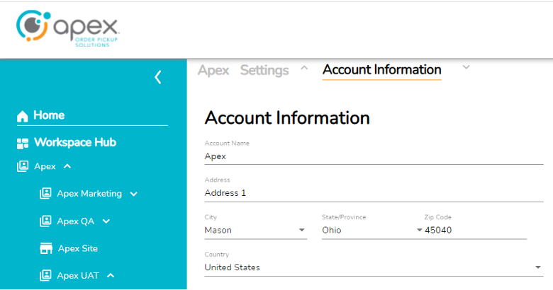This screenshot has height=290, width=553.
Task: Open the State/Province dropdown showing Ohio
Action: pyautogui.click(x=418, y=231)
